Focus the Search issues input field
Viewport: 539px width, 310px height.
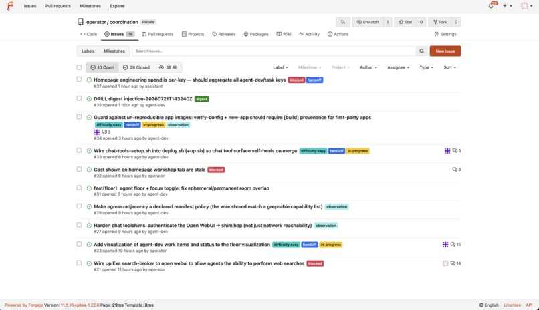274,51
